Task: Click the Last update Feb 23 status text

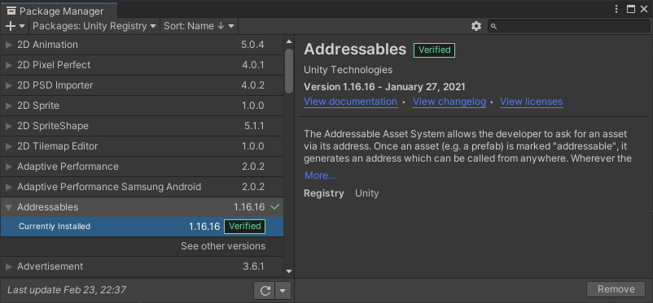Action: [67, 290]
